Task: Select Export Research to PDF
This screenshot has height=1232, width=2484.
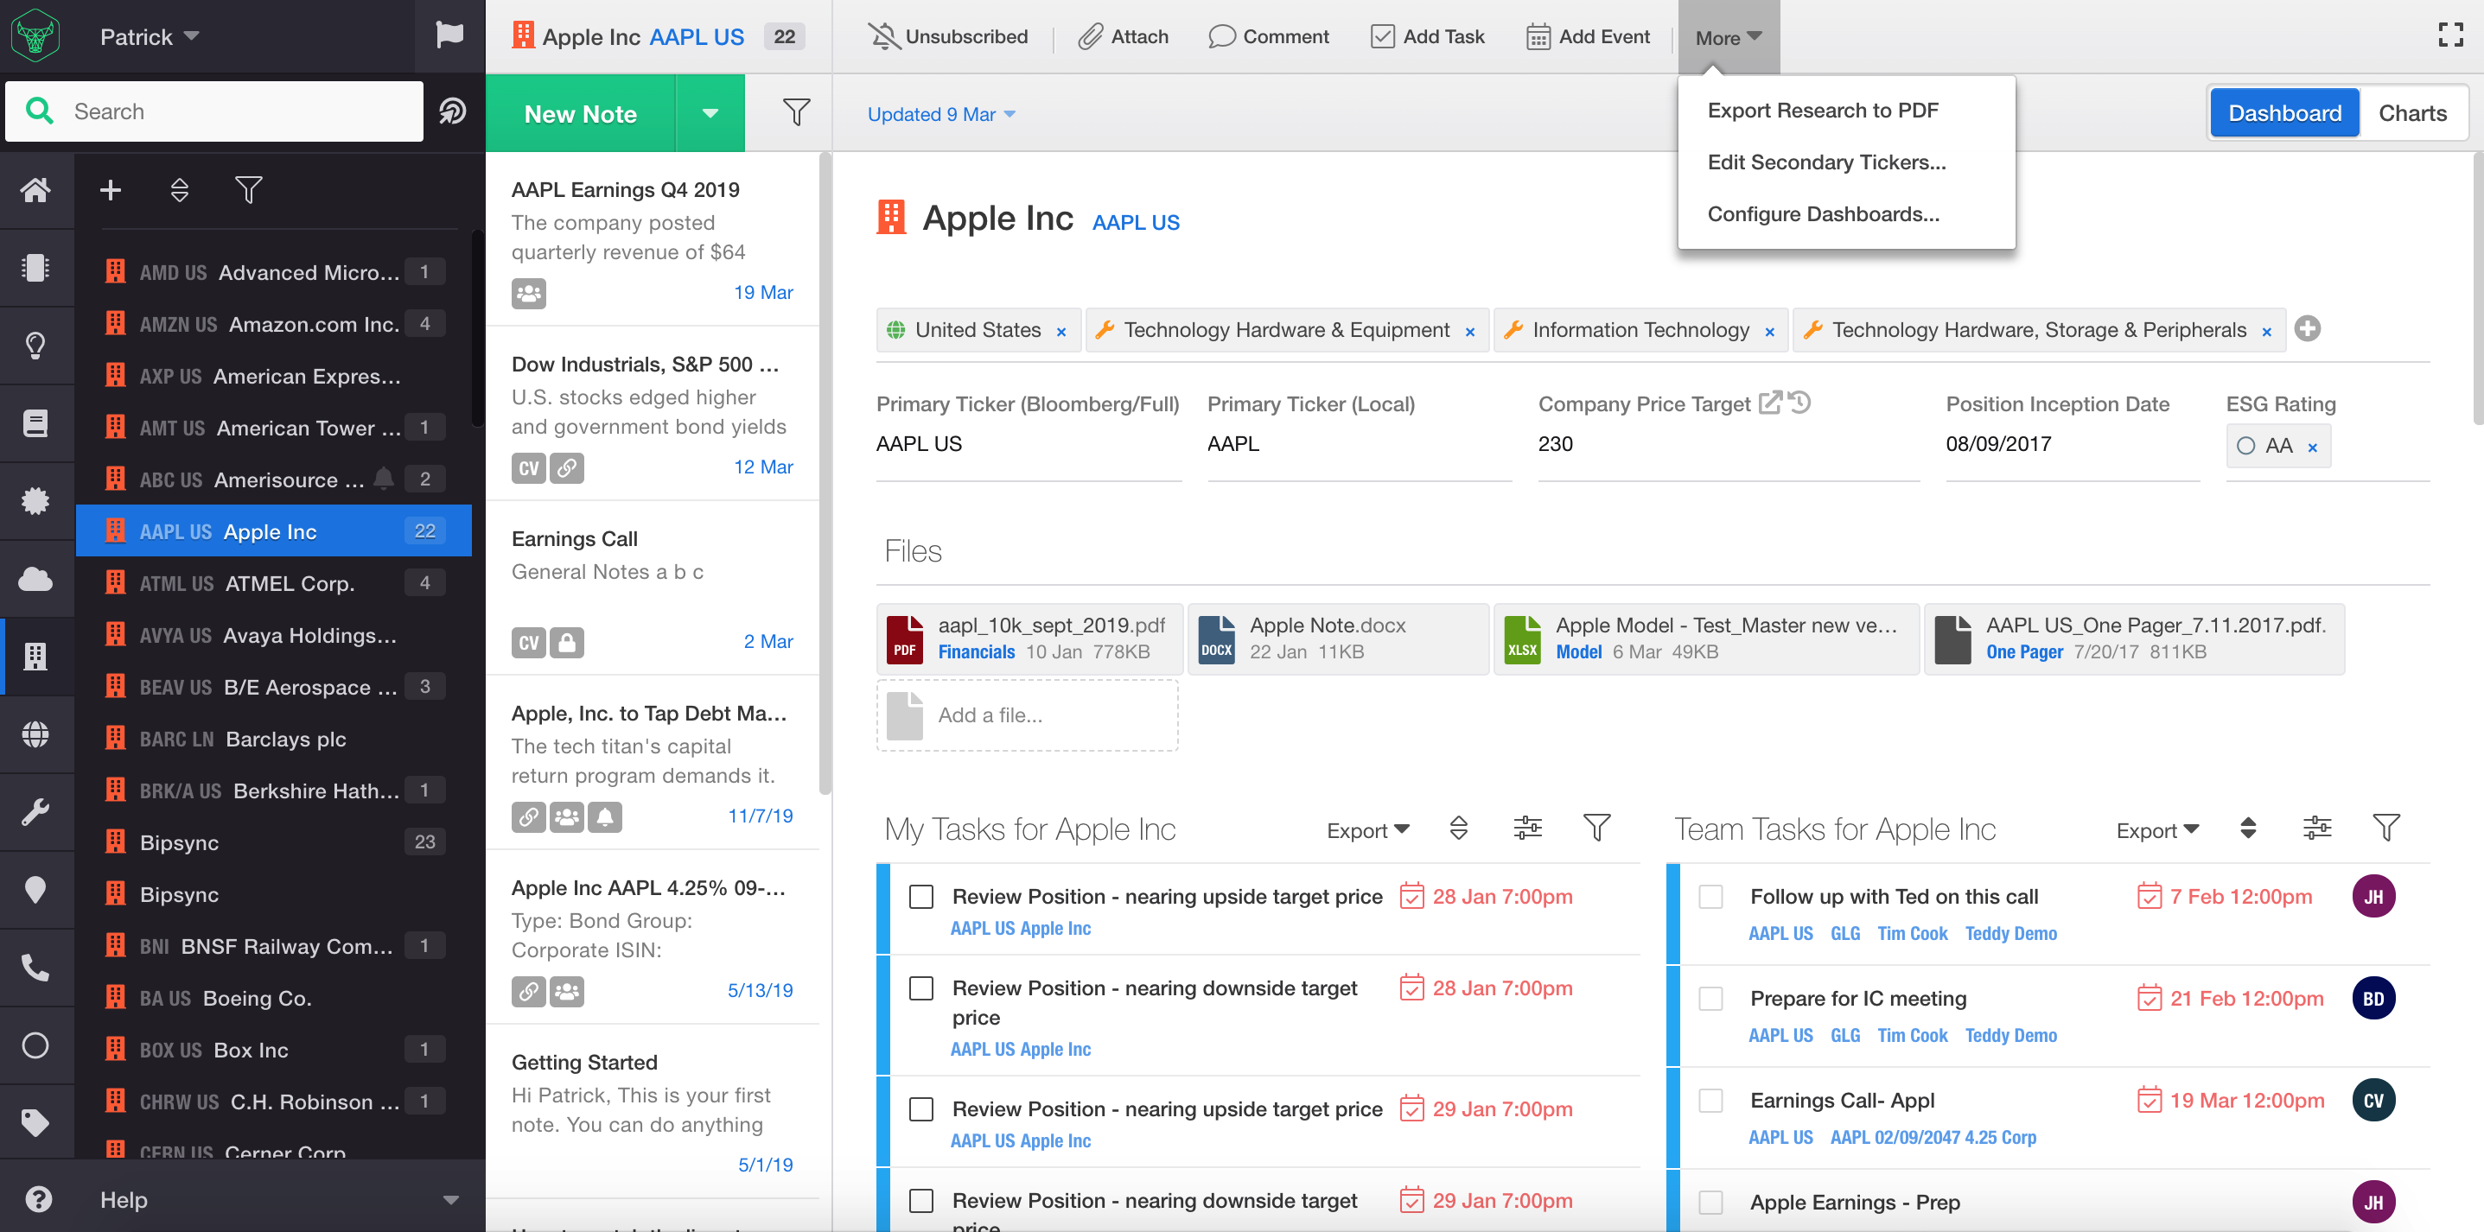Action: (x=1823, y=110)
